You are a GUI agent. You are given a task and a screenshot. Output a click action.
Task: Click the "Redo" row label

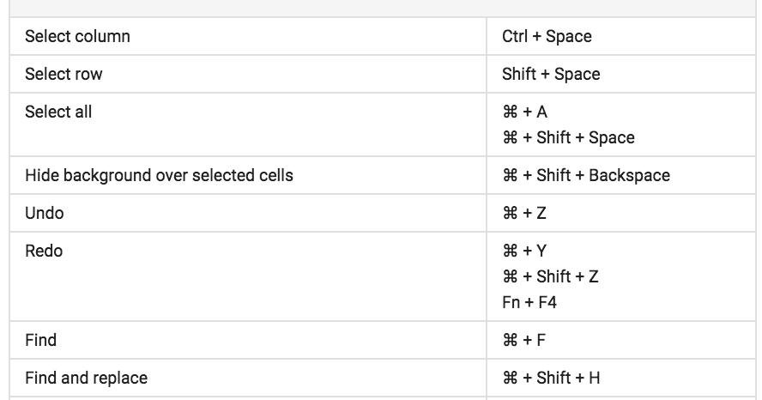click(x=44, y=251)
